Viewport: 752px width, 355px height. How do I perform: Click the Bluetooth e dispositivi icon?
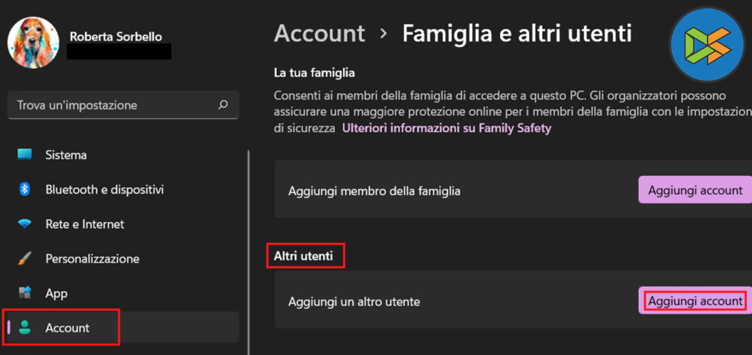click(25, 189)
